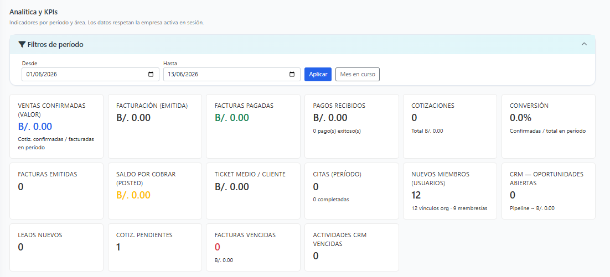The height and width of the screenshot is (277, 610).
Task: Open the Desde calendar picker icon
Action: 151,75
